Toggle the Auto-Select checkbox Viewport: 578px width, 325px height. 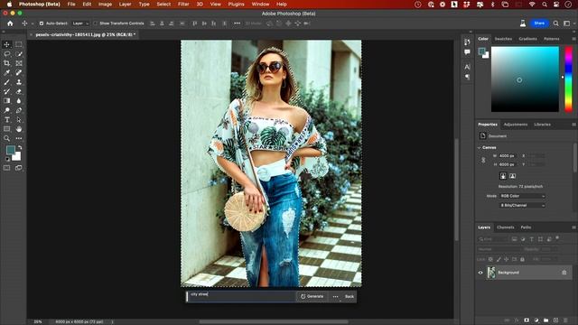pyautogui.click(x=42, y=23)
